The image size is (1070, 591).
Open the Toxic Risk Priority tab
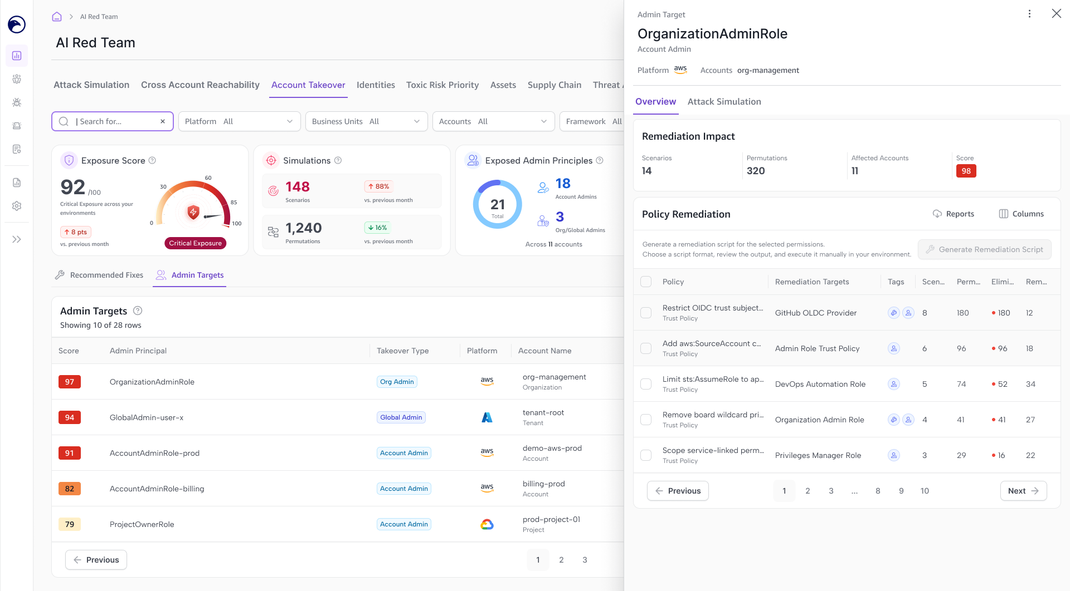[442, 85]
